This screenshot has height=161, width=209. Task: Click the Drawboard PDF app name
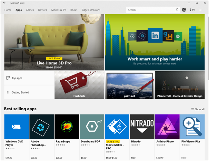coord(91,142)
